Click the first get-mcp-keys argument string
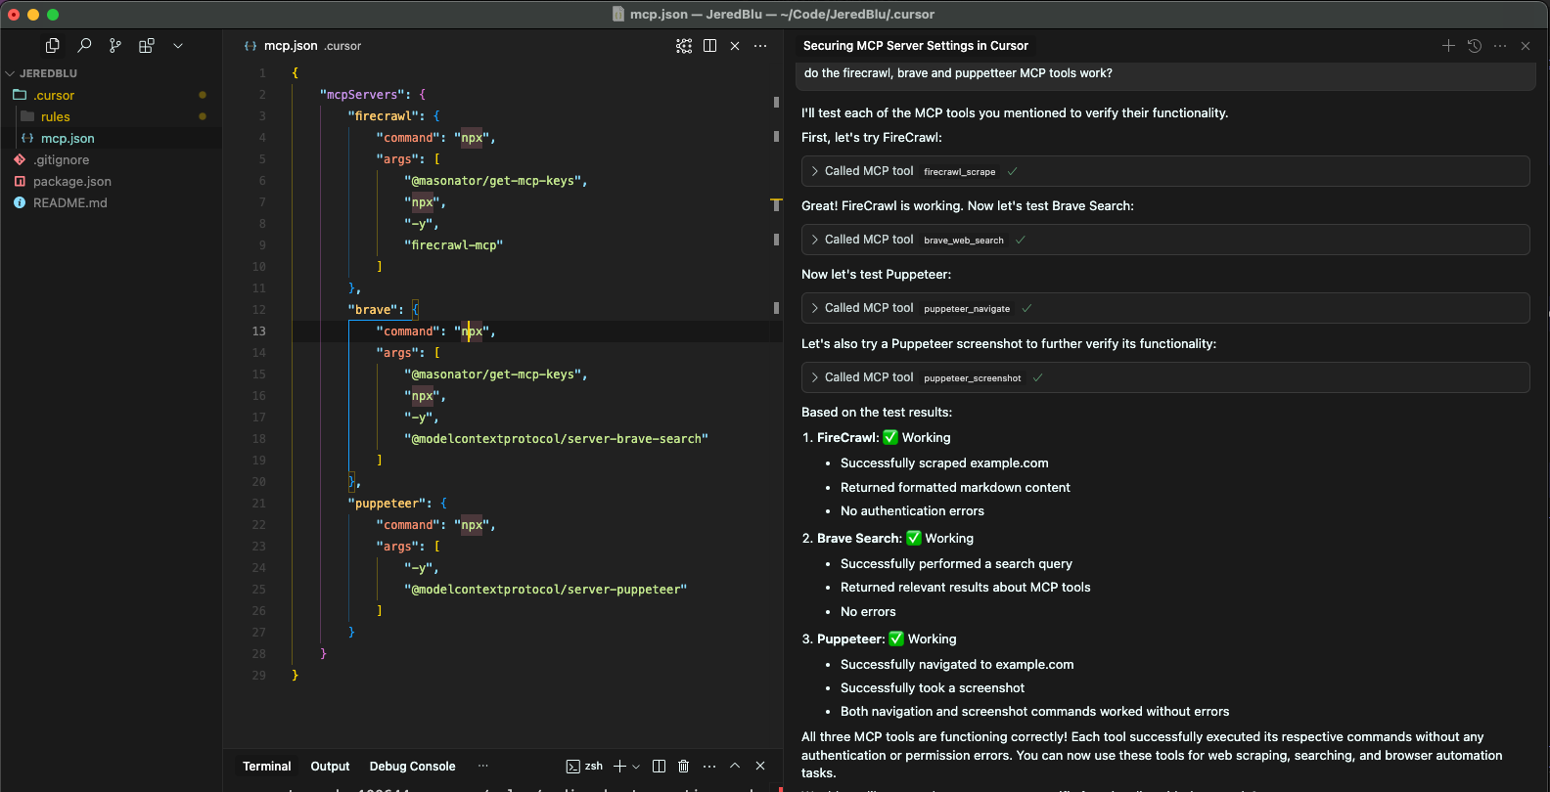1550x792 pixels. 495,181
